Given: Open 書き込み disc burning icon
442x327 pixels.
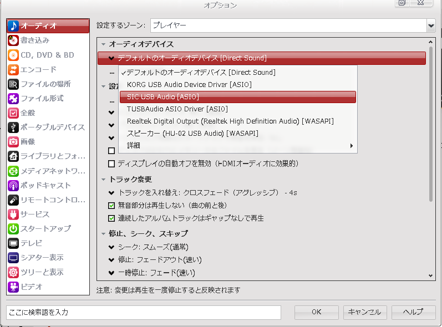Looking at the screenshot, I should click(13, 40).
